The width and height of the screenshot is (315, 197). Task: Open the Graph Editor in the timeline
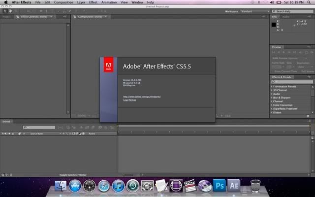coord(112,128)
